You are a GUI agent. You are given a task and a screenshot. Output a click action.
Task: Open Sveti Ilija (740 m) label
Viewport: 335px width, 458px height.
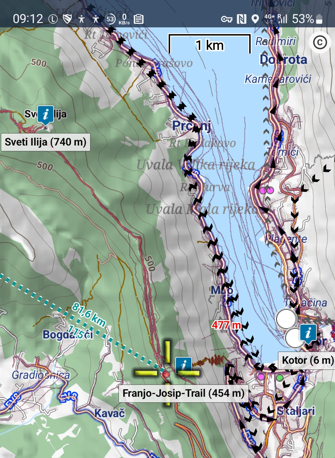click(x=46, y=142)
